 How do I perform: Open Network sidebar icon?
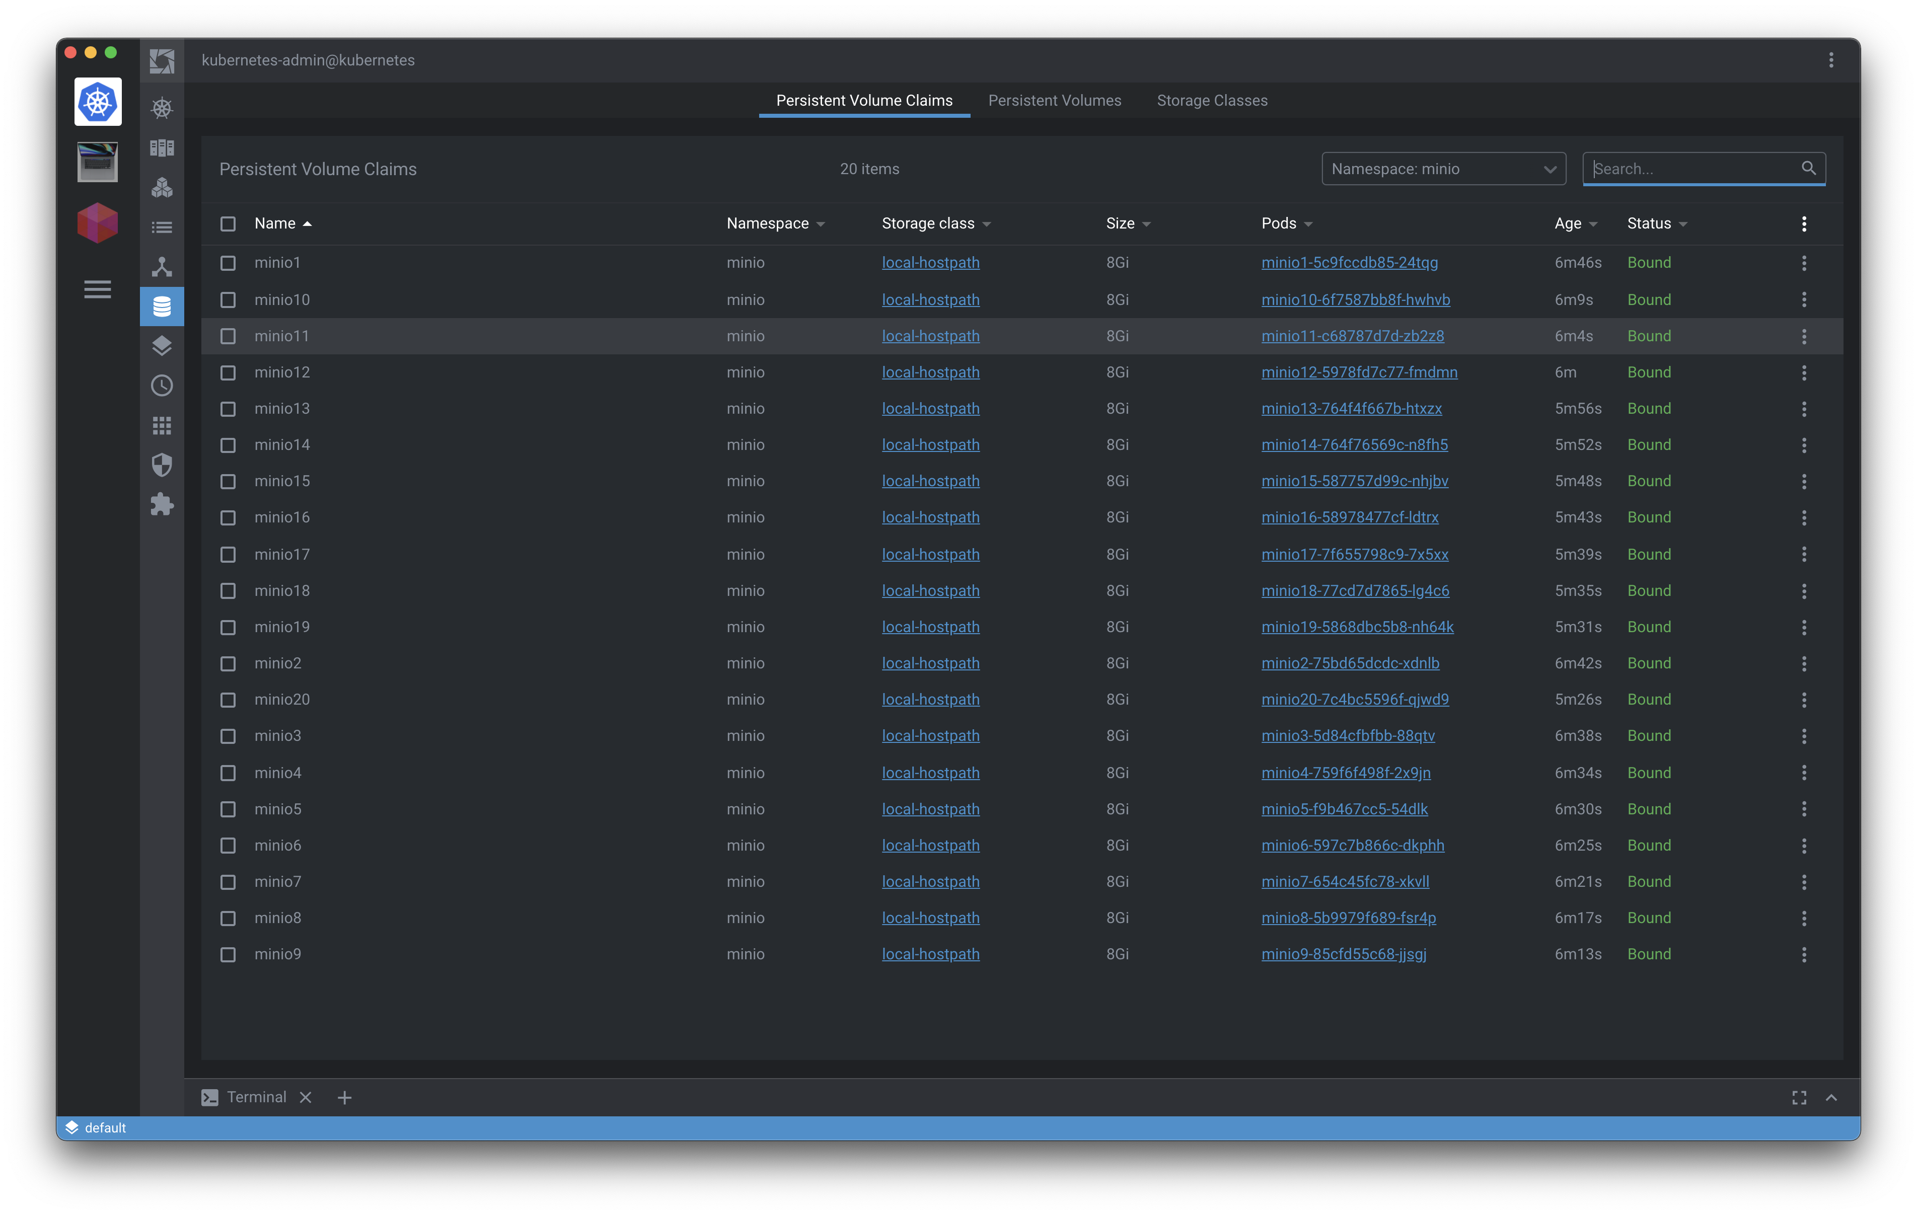(x=162, y=267)
